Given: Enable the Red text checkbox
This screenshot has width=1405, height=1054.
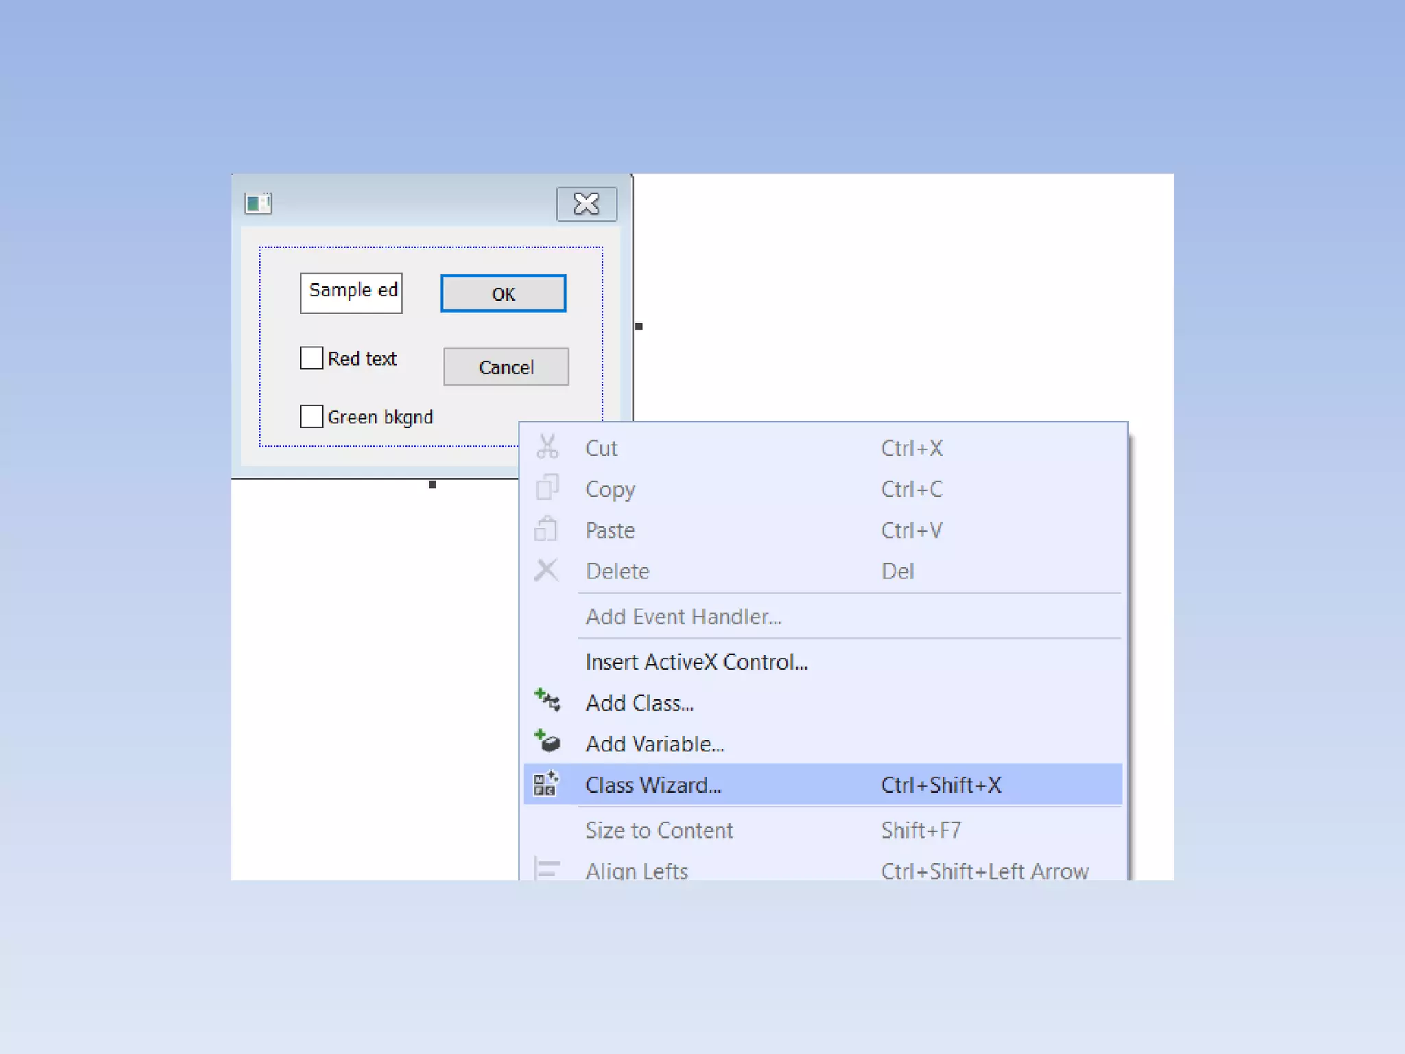Looking at the screenshot, I should point(311,358).
